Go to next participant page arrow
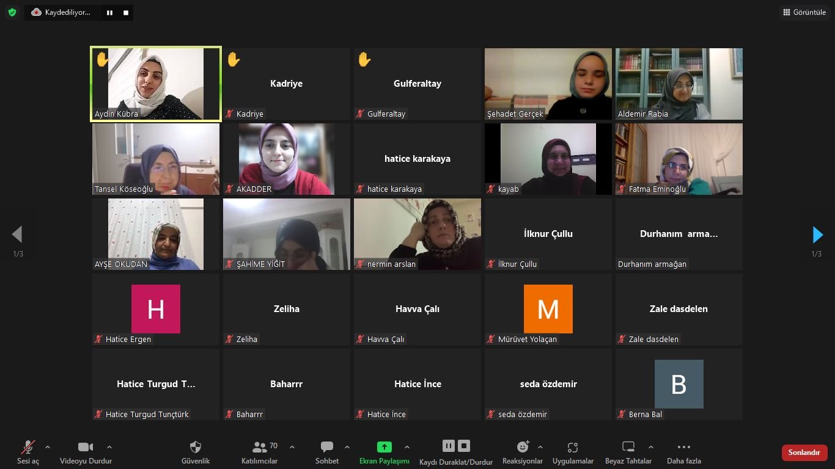Viewport: 835px width, 469px height. 817,234
